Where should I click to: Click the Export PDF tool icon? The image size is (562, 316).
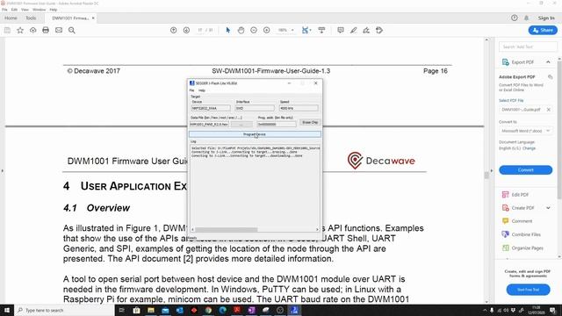[x=506, y=62]
